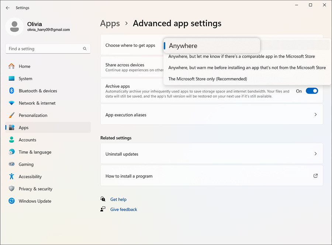Open Uninstall updates row
Screen dimensions: 332x245
pos(211,154)
